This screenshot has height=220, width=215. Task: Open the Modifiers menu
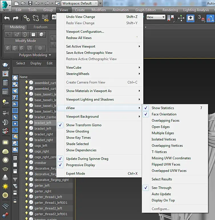[x=99, y=10]
